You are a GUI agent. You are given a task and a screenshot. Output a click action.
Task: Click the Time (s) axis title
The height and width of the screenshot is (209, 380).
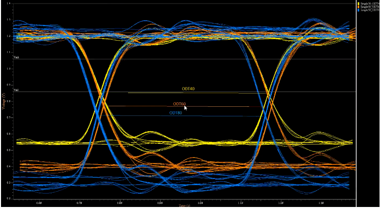[184, 205]
